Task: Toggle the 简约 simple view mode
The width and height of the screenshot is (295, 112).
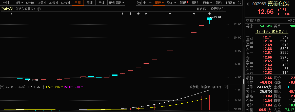Action: (219, 3)
